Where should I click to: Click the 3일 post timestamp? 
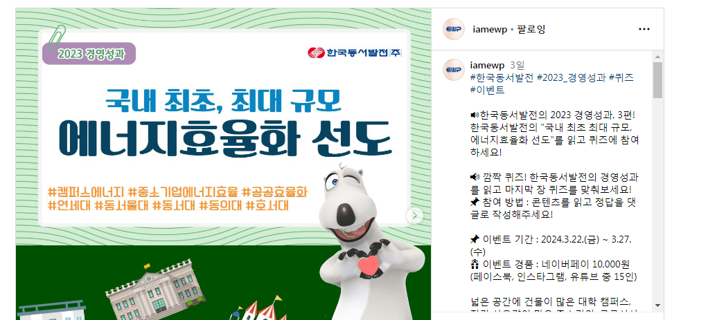517,65
